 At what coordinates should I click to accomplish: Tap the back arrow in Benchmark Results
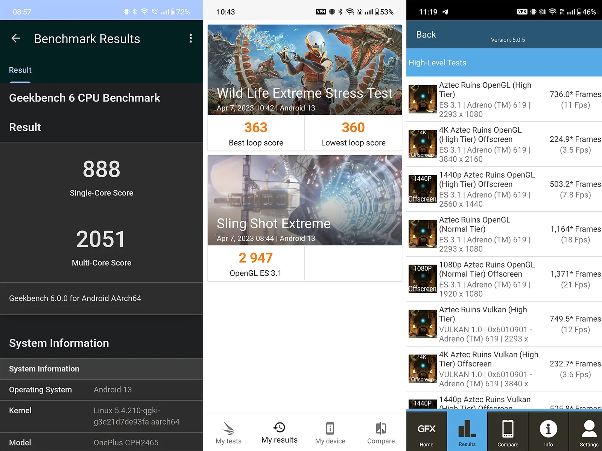pyautogui.click(x=16, y=38)
